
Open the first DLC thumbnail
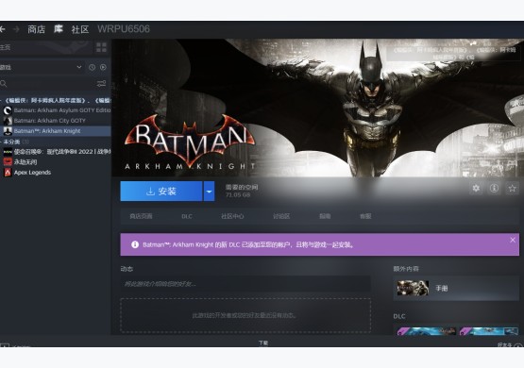[427, 331]
